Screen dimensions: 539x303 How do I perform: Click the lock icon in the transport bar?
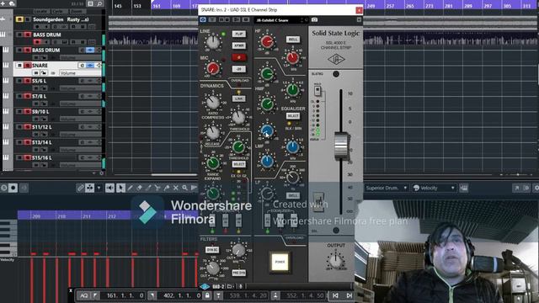pos(207,295)
